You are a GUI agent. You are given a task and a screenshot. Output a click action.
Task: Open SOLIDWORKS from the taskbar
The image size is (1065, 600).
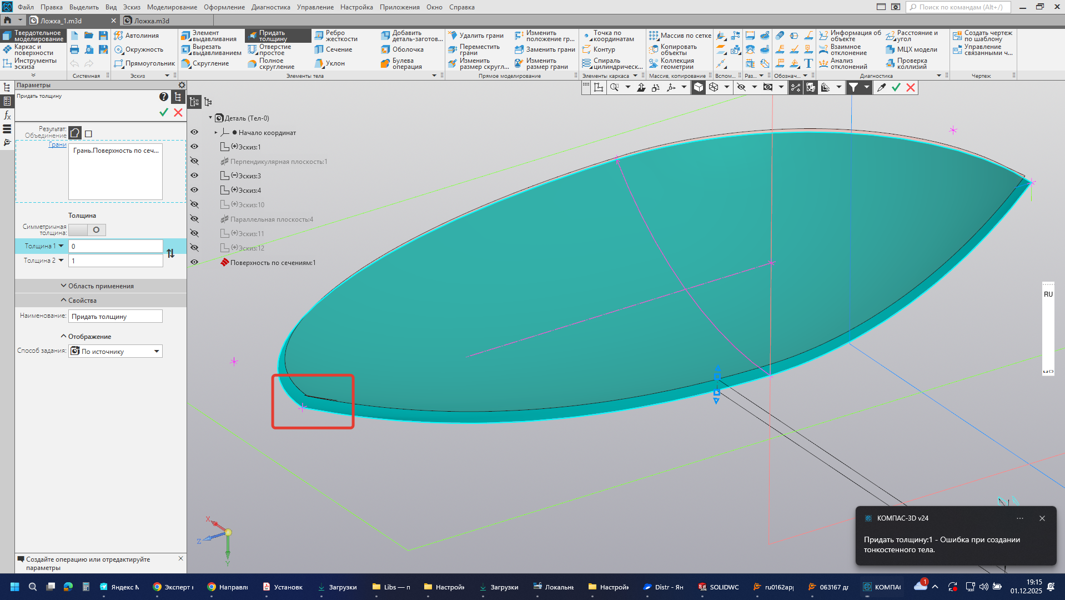tap(719, 587)
